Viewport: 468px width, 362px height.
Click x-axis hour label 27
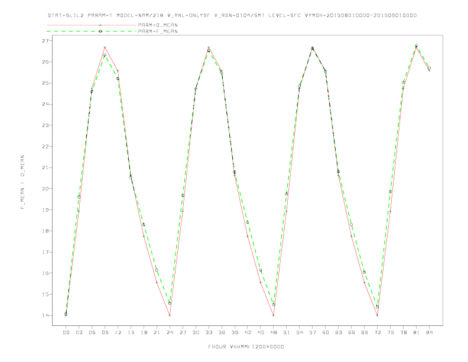[183, 332]
